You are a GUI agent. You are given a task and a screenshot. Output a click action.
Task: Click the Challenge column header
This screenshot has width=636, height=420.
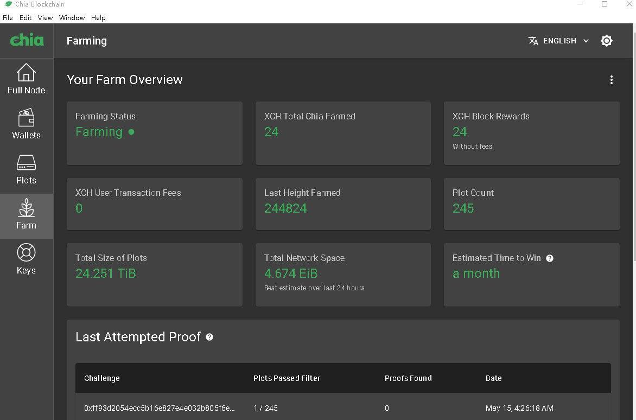pos(102,378)
